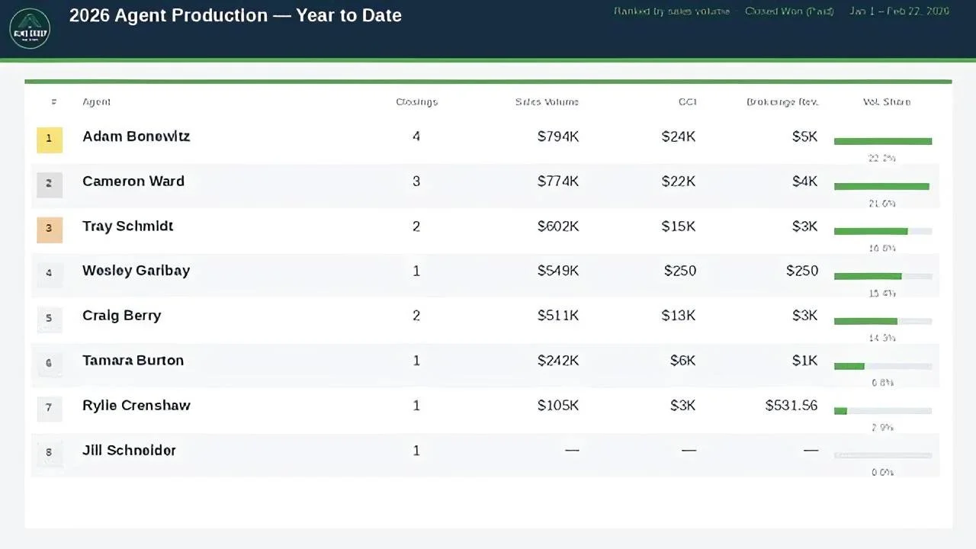Open agent Adam Bonewitz's row
This screenshot has width=976, height=549.
(486, 141)
